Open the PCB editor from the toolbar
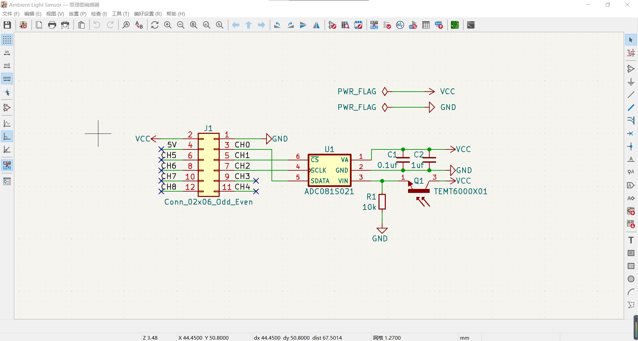The width and height of the screenshot is (638, 341). click(455, 25)
